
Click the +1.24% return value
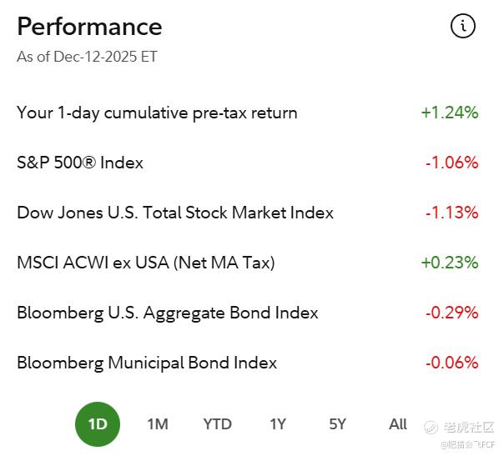point(450,113)
